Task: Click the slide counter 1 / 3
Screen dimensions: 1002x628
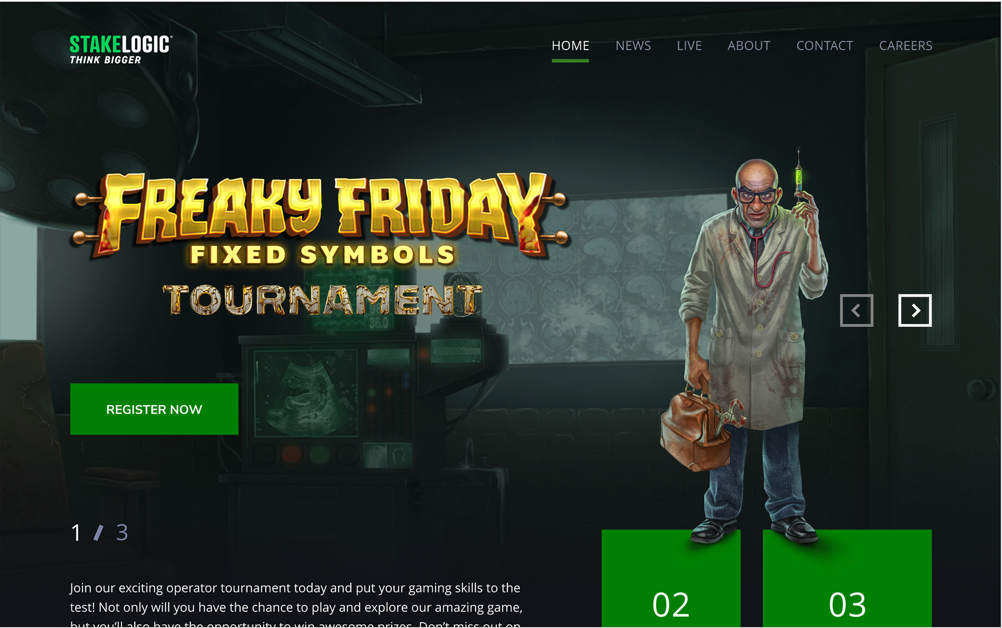Action: tap(99, 533)
